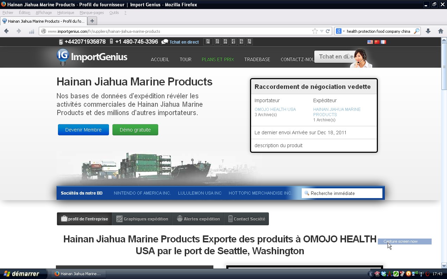The height and width of the screenshot is (279, 447).
Task: Click the Devenir Membre button
Action: pyautogui.click(x=83, y=130)
